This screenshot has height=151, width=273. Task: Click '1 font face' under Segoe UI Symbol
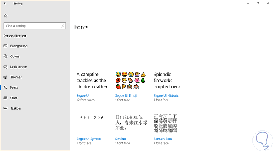click(x=84, y=143)
